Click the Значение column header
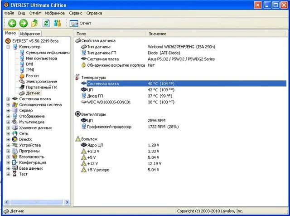This screenshot has height=216, width=290. coord(158,34)
